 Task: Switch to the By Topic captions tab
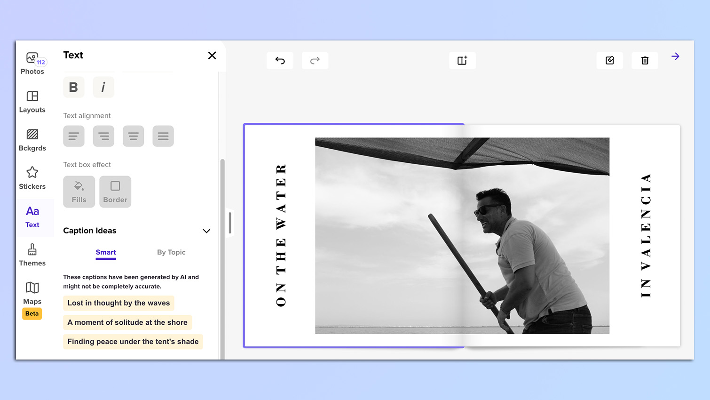[x=171, y=252]
